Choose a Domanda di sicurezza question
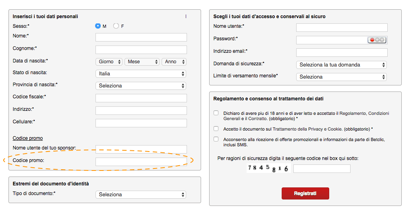409x214 pixels. 341,65
